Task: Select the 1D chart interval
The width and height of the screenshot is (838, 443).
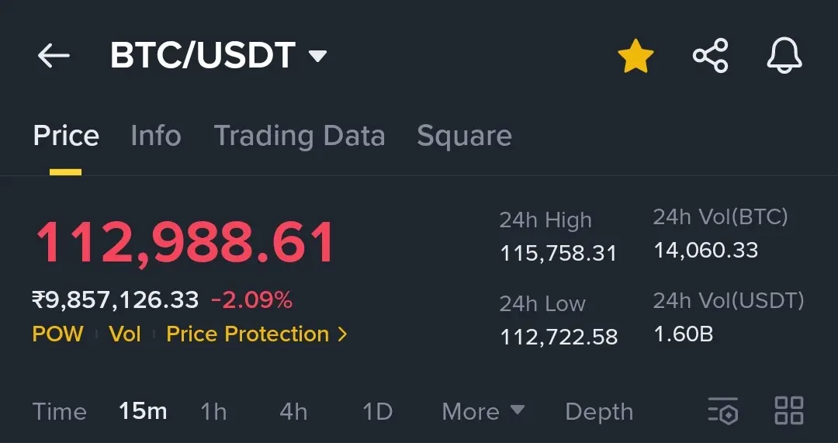Action: (377, 411)
